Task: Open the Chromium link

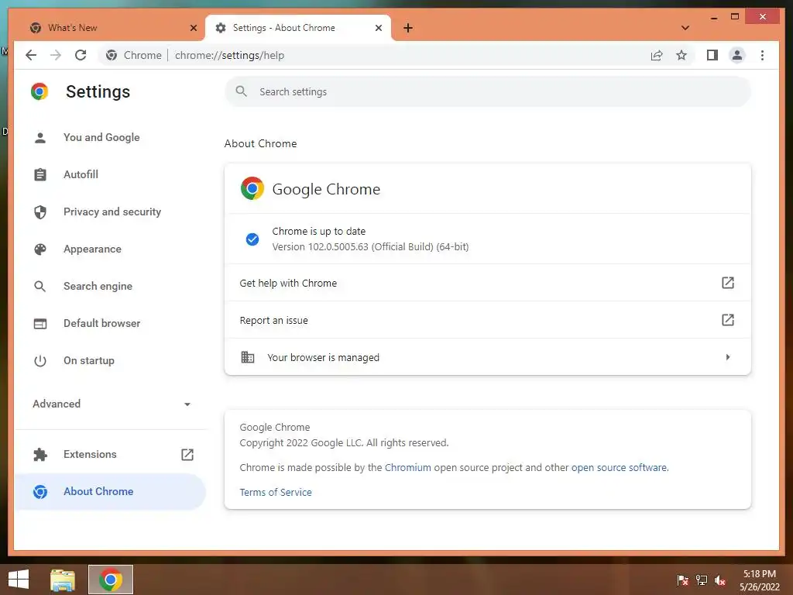Action: (x=408, y=467)
